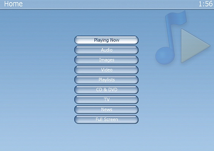The image size is (214, 151).
Task: Select the TV button
Action: 106,100
